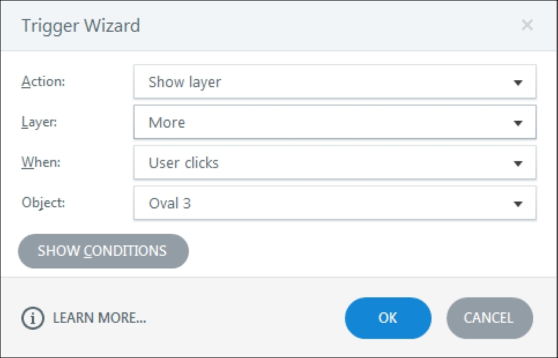The width and height of the screenshot is (558, 358).
Task: Close the Trigger Wizard with the X
Action: point(527,25)
